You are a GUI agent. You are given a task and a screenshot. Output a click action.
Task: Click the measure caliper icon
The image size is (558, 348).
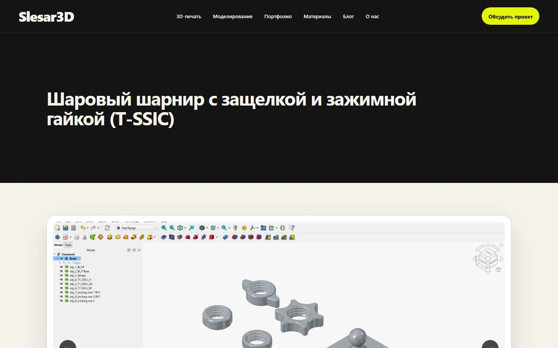click(235, 228)
